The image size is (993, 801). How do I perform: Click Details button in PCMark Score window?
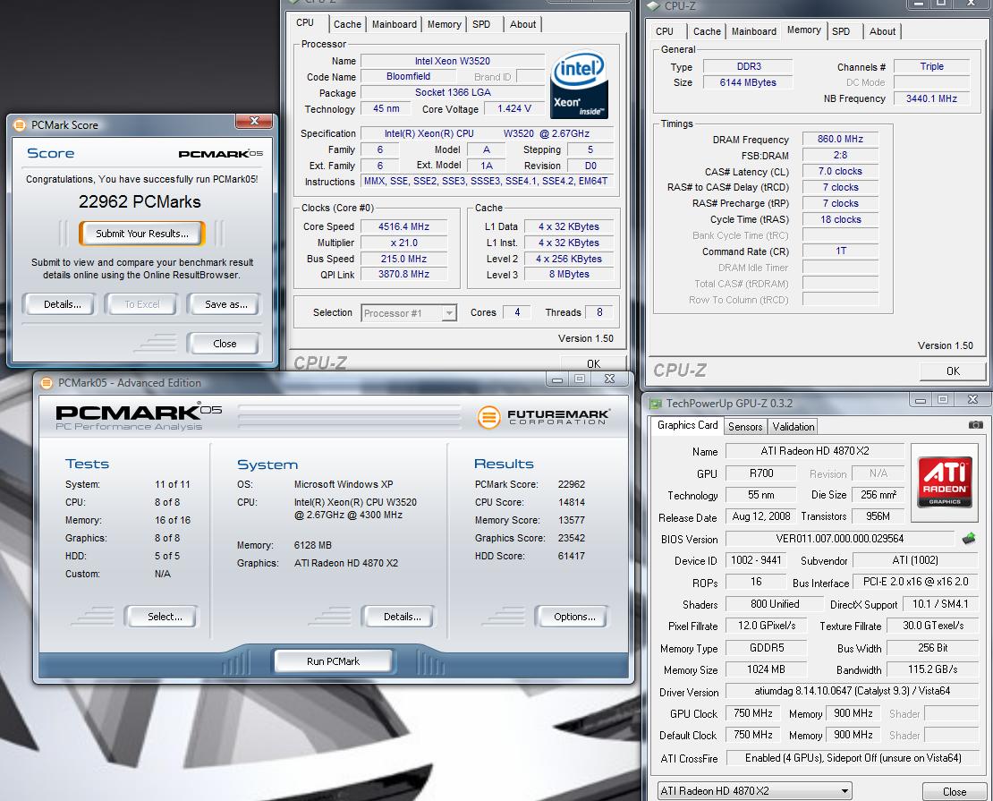[x=62, y=304]
